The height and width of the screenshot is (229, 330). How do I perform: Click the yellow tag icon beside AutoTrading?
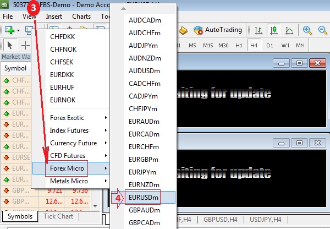coord(183,31)
